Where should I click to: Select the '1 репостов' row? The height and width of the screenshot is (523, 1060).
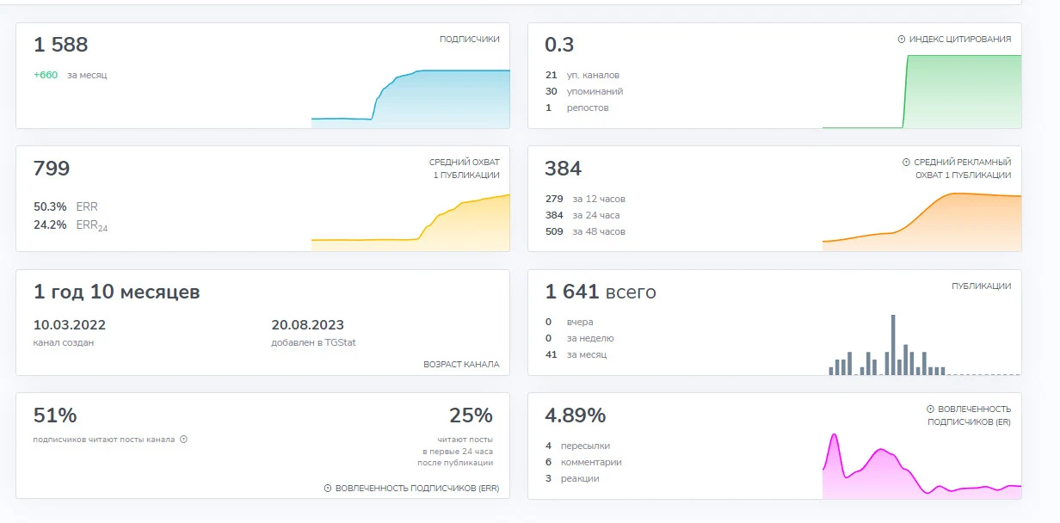click(576, 108)
